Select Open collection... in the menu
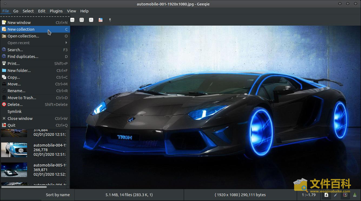 click(x=35, y=36)
